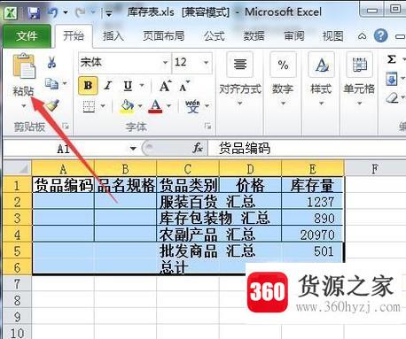The width and height of the screenshot is (406, 339).
Task: Open the underline style dropdown arrow
Action: (142, 86)
